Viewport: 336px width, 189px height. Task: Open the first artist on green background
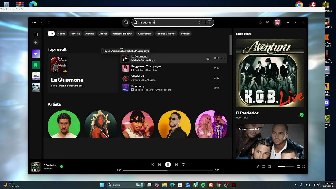point(64,124)
